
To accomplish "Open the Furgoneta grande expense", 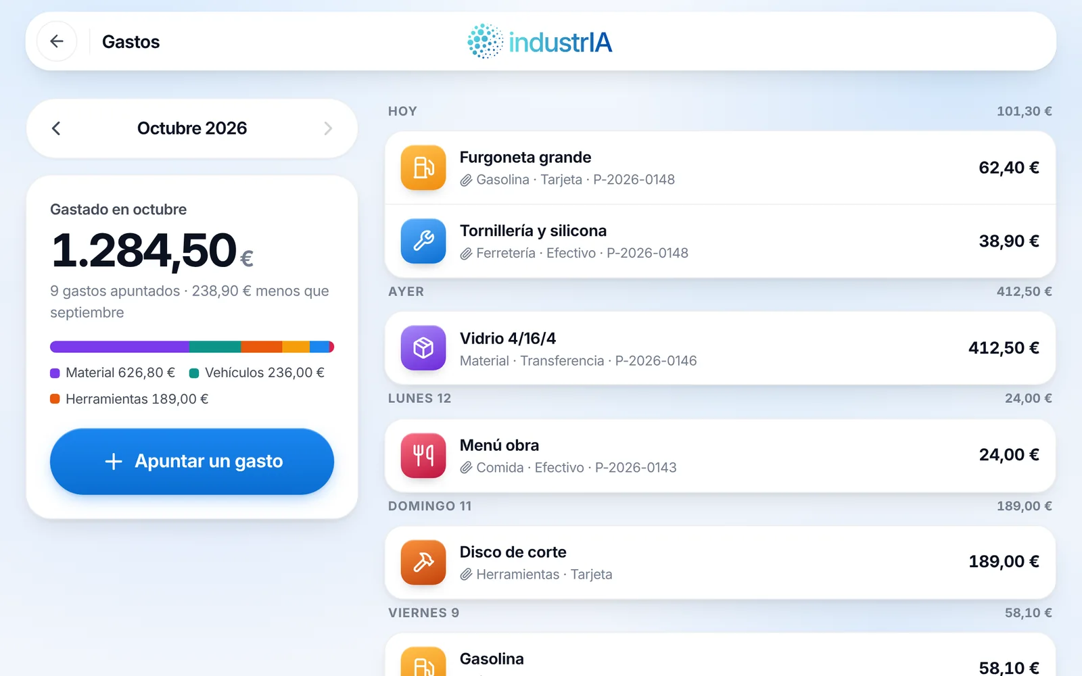I will pos(720,168).
